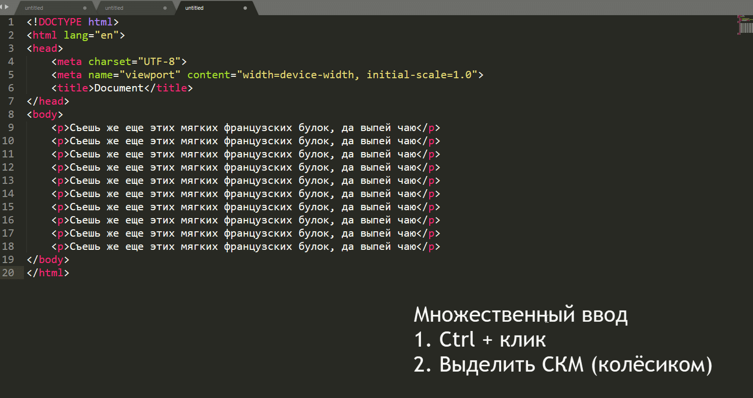Click line number 1 in the gutter
This screenshot has width=753, height=398.
tap(11, 22)
